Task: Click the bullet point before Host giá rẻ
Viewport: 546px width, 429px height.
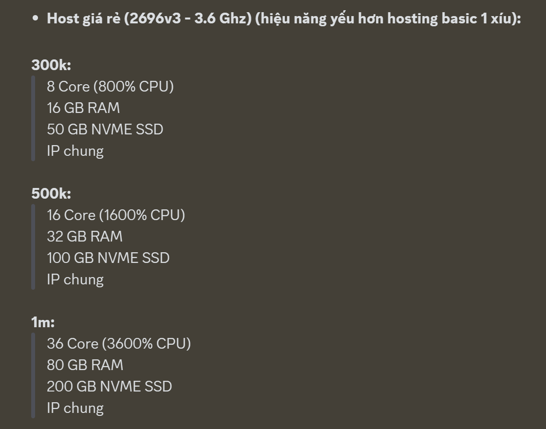Action: point(35,19)
